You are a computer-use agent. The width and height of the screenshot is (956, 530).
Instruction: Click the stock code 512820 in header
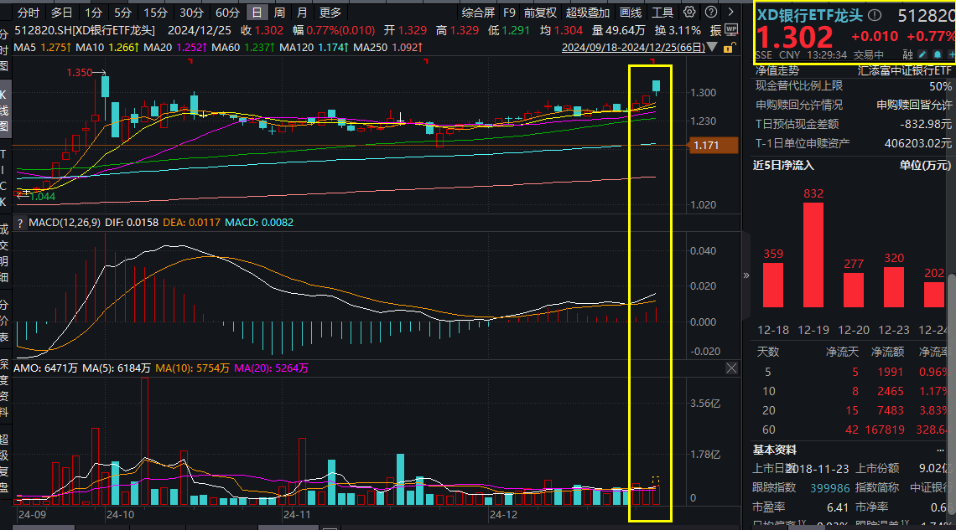[926, 16]
